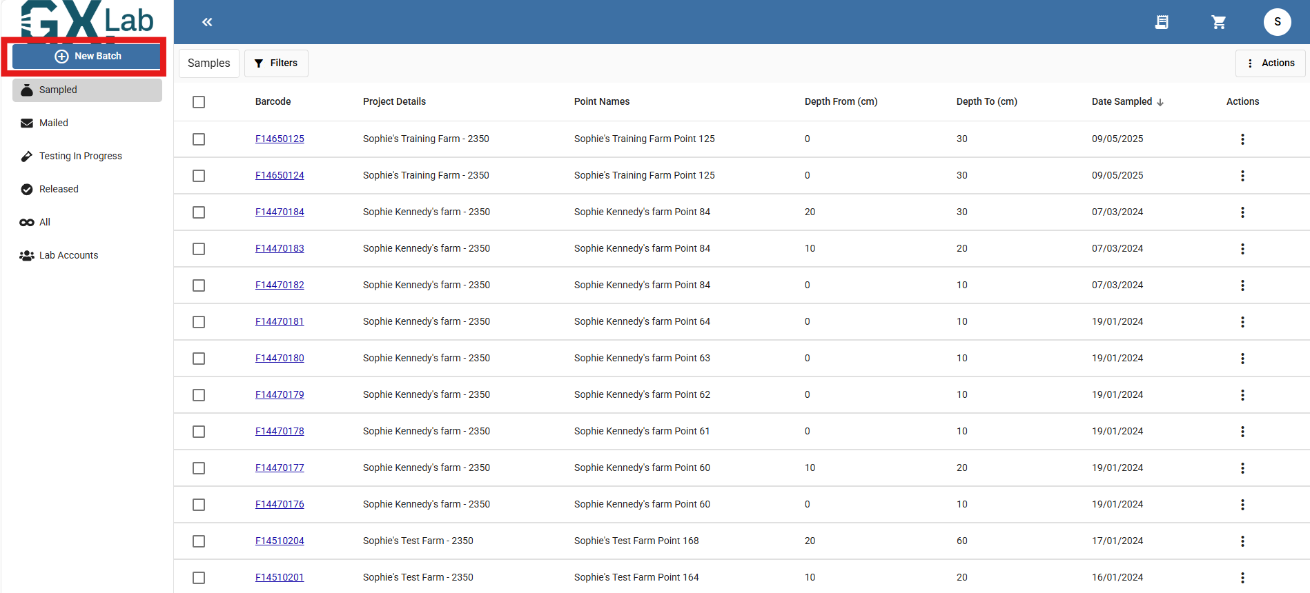The width and height of the screenshot is (1310, 593).
Task: Toggle the select-all header checkbox
Action: point(199,102)
